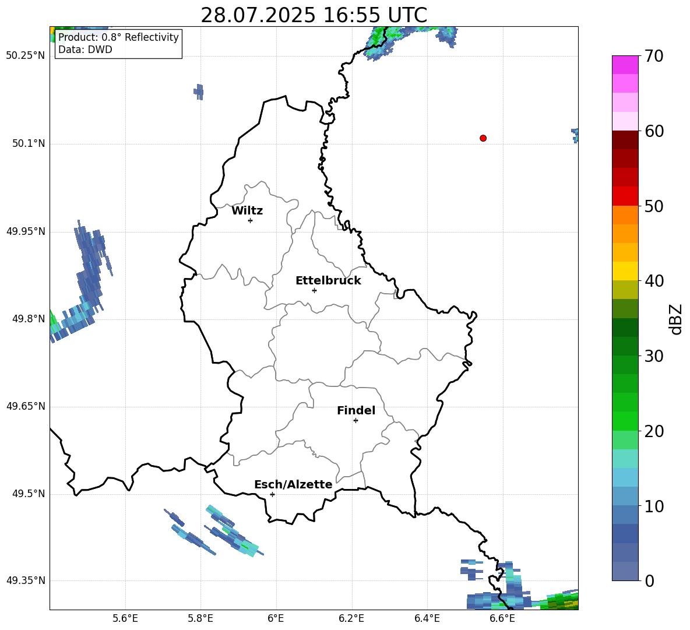Click the 6°E longitude label
The width and height of the screenshot is (690, 630).
click(276, 618)
